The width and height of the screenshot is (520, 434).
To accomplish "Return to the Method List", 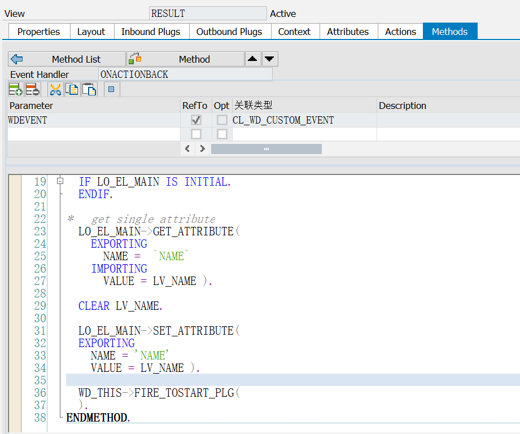I will coord(67,59).
